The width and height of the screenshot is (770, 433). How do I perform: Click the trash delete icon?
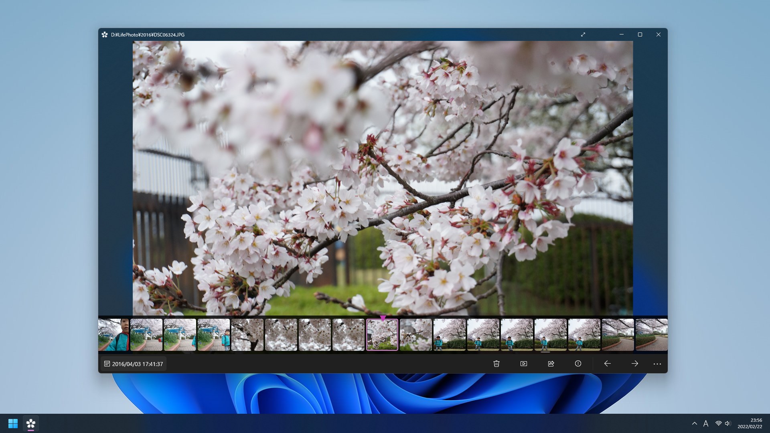pyautogui.click(x=496, y=364)
